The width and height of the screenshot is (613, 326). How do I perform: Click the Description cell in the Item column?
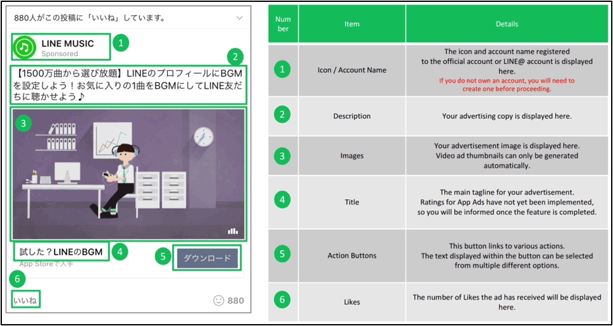point(352,116)
